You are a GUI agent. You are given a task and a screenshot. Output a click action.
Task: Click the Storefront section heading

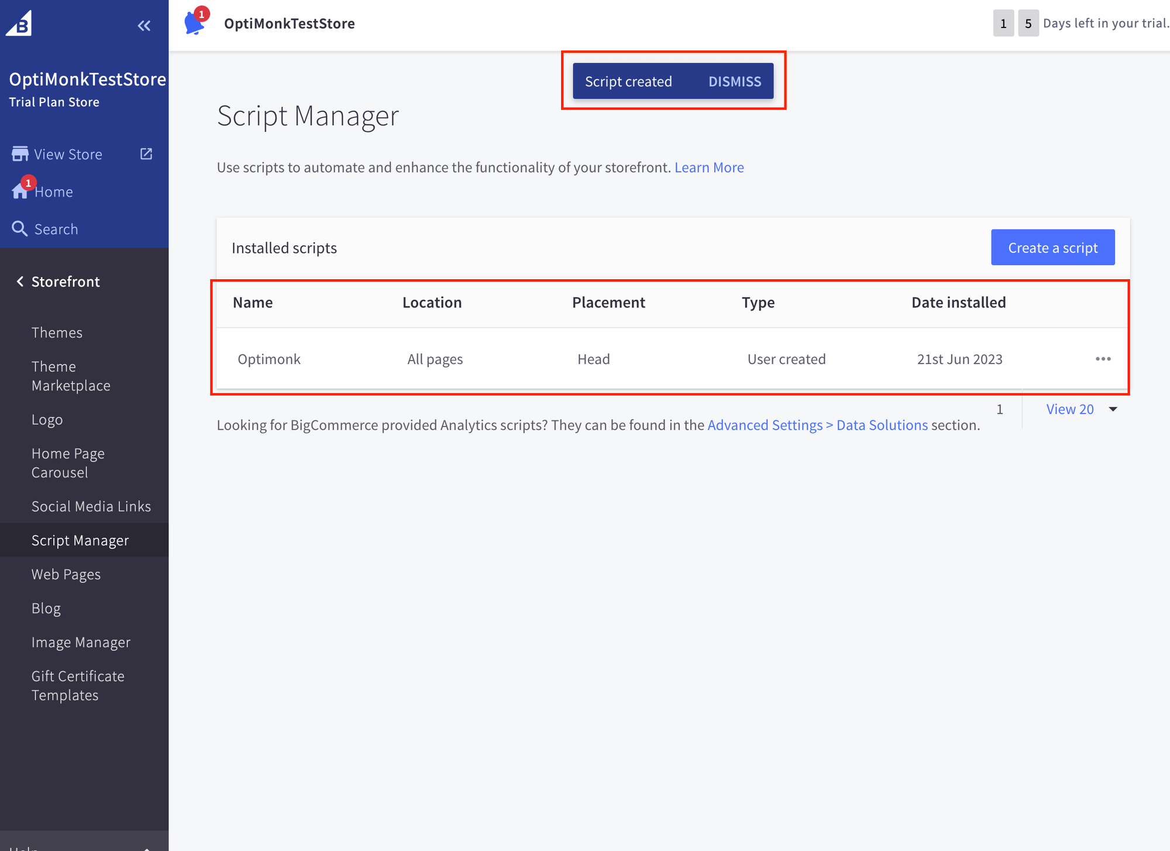click(x=66, y=282)
